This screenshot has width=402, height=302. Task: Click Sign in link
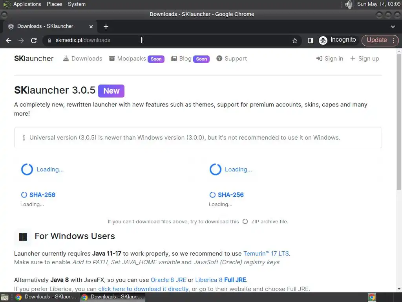point(330,59)
